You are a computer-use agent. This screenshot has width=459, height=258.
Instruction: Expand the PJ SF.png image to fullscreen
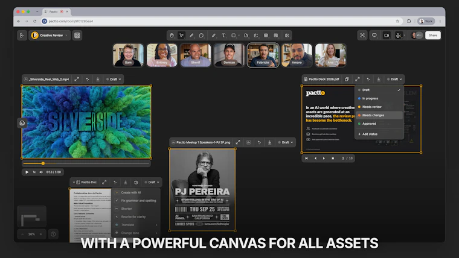pos(238,142)
